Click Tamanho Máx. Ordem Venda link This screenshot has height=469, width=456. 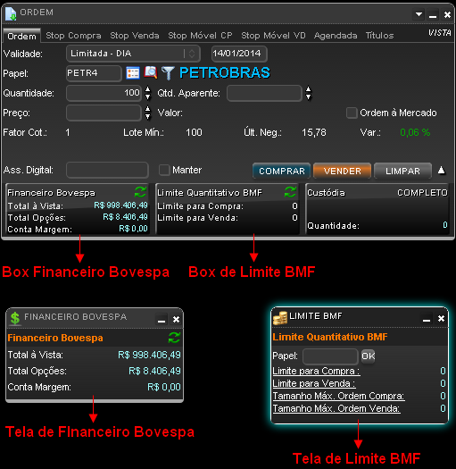[336, 408]
